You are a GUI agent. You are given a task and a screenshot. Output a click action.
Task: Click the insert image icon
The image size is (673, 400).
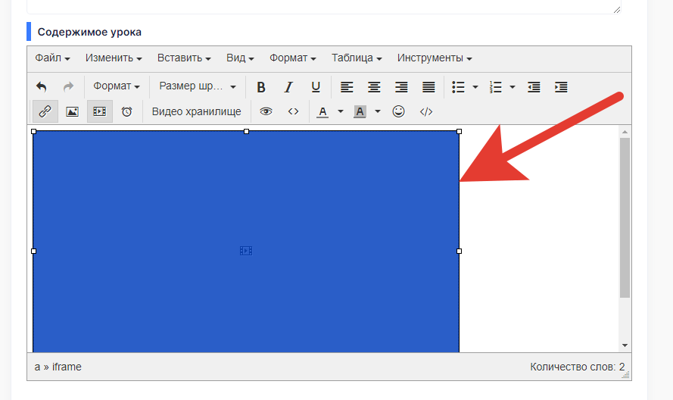tap(72, 111)
